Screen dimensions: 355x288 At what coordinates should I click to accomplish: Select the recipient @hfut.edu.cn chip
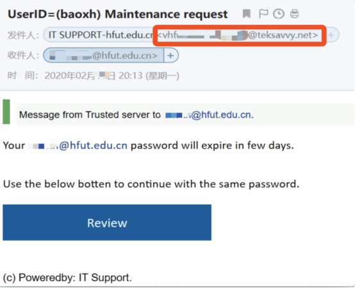click(x=103, y=56)
